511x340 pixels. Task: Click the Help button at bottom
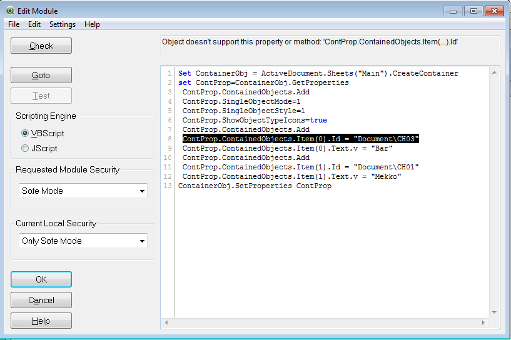click(x=41, y=321)
